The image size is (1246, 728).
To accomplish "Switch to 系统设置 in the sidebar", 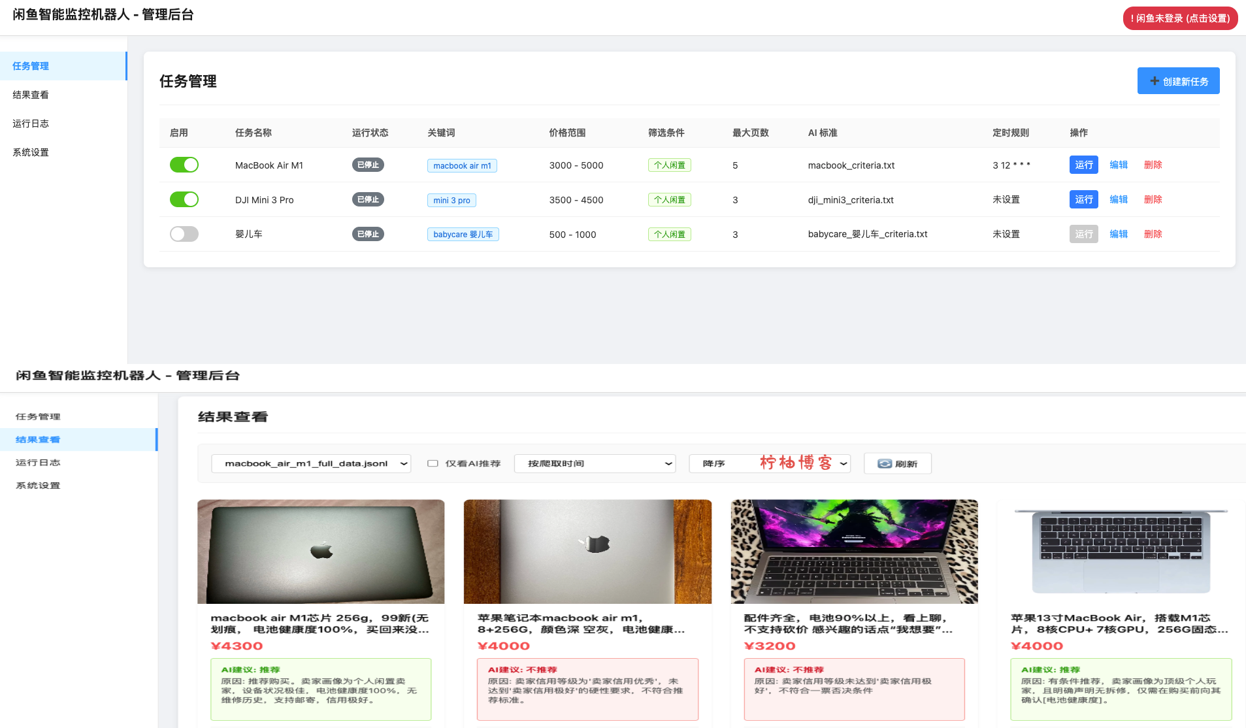I will point(29,152).
